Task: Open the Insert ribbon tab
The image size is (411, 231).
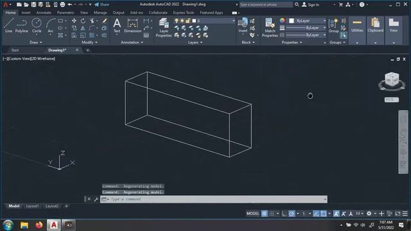Action: [26, 13]
